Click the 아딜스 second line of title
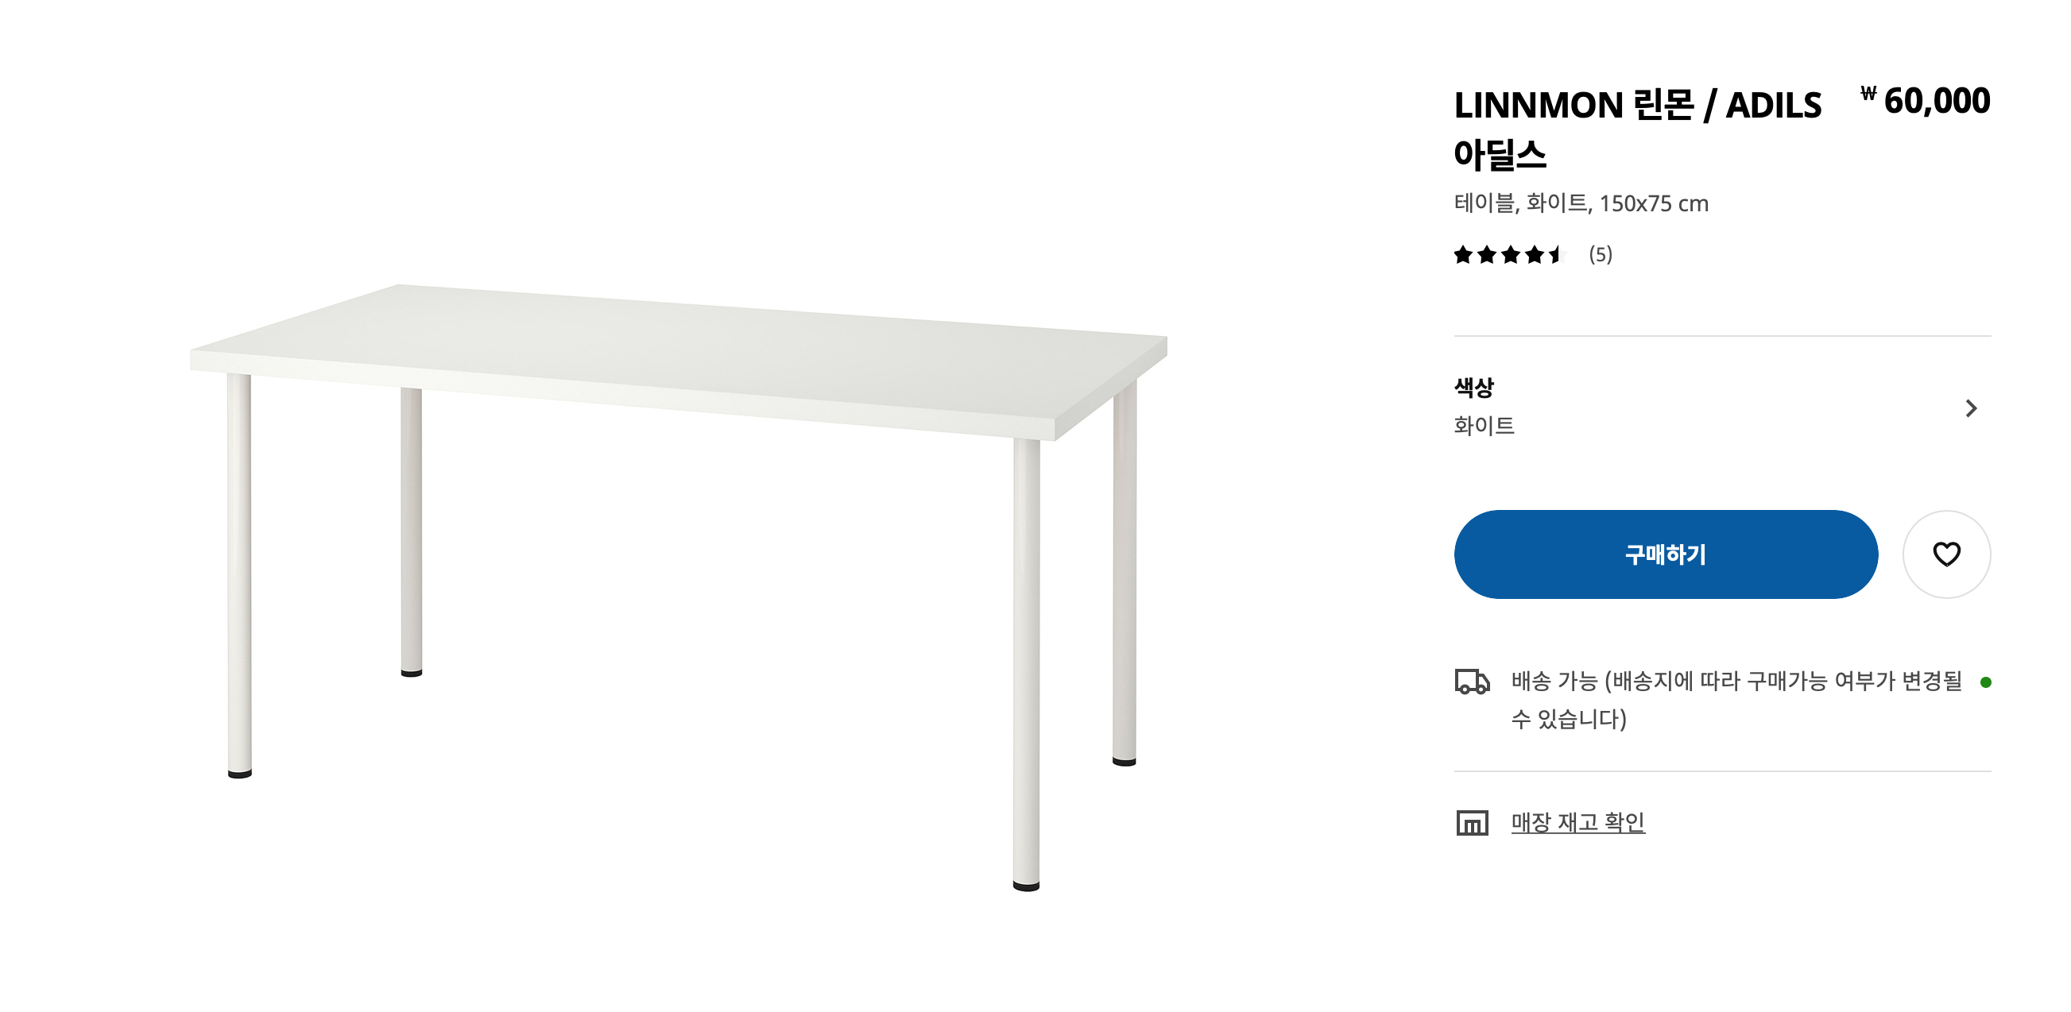This screenshot has height=1012, width=2071. [1500, 154]
